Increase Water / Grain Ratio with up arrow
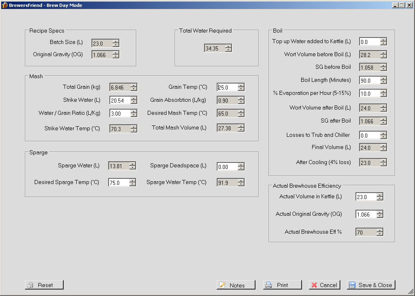Viewport: 415px width, 296px height. [134, 112]
